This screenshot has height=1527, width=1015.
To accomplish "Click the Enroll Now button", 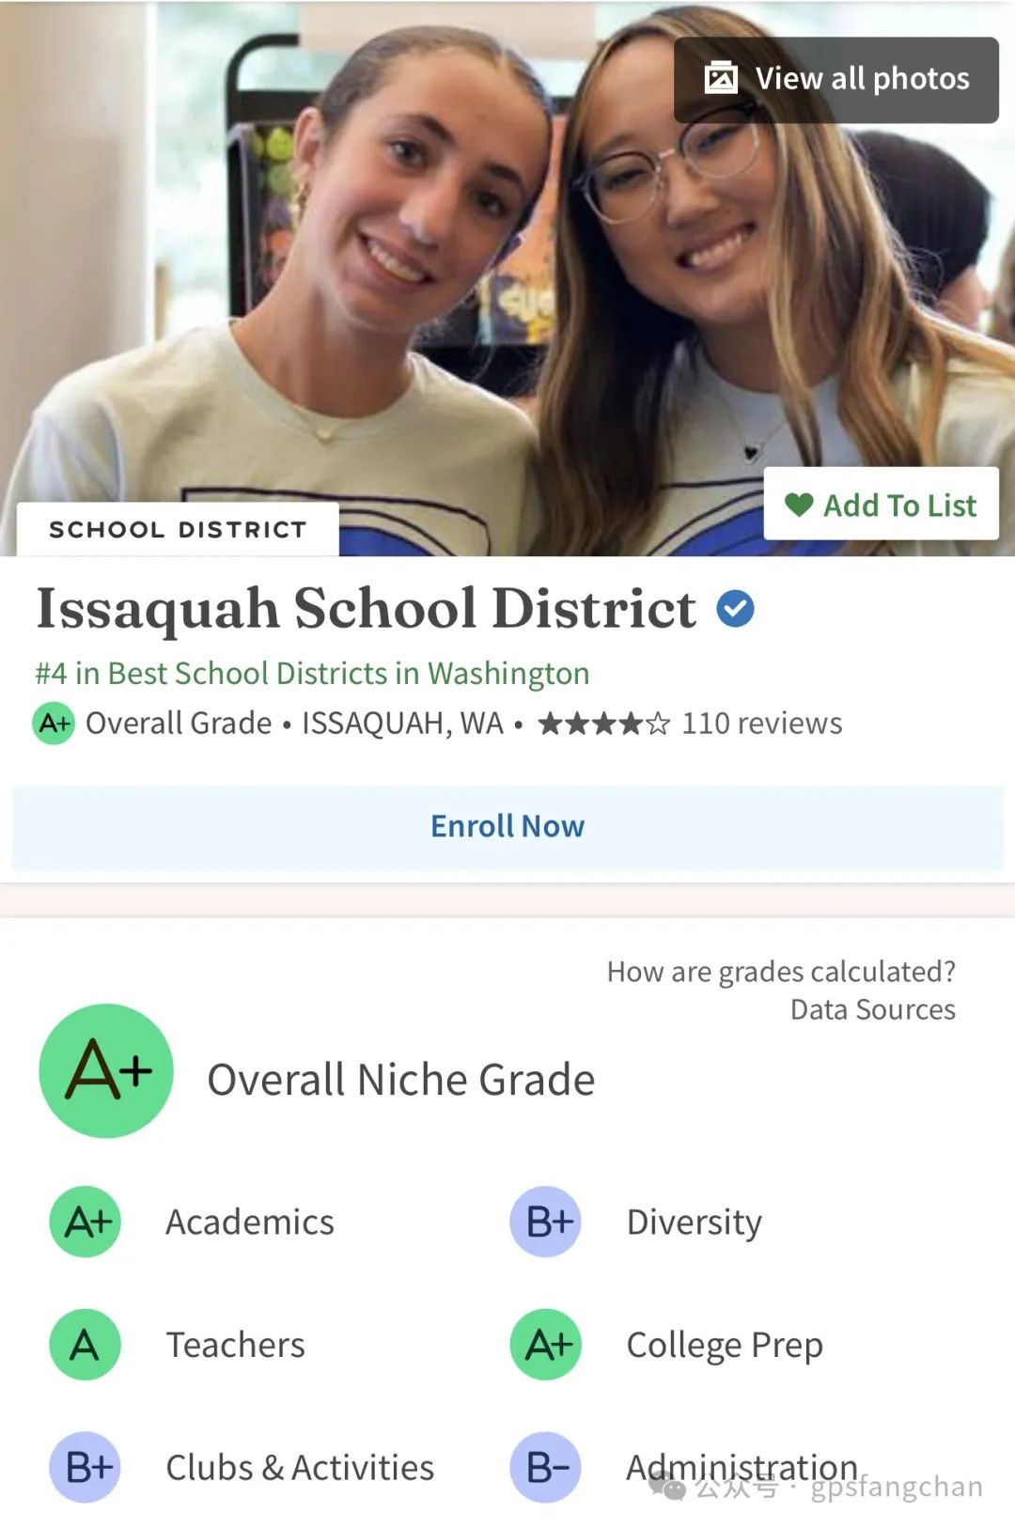I will (x=507, y=827).
